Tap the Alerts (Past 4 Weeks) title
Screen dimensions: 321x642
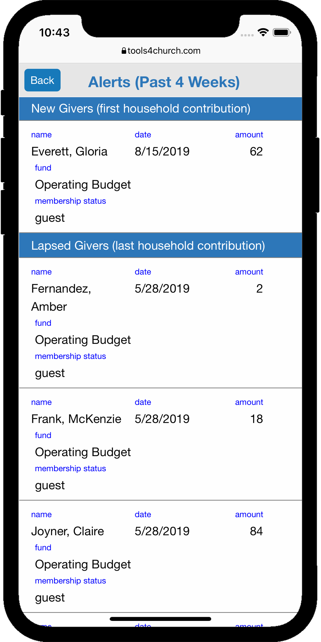pyautogui.click(x=164, y=82)
